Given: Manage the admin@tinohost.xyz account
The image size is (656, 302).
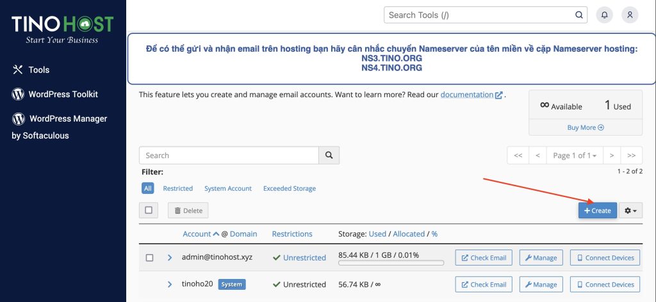Looking at the screenshot, I should pos(541,258).
